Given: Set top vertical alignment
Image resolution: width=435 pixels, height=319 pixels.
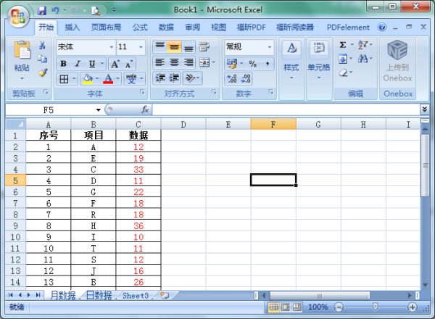Looking at the screenshot, I should pos(159,46).
